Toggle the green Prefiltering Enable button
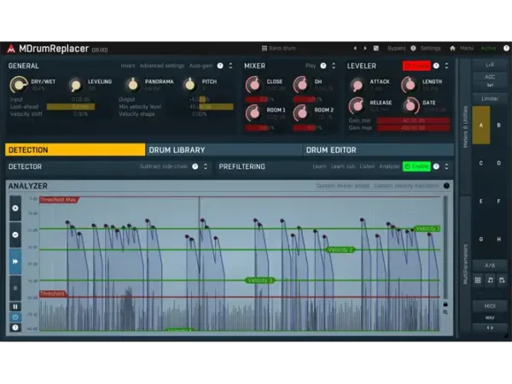Viewport: 512px width, 384px height. click(x=416, y=166)
